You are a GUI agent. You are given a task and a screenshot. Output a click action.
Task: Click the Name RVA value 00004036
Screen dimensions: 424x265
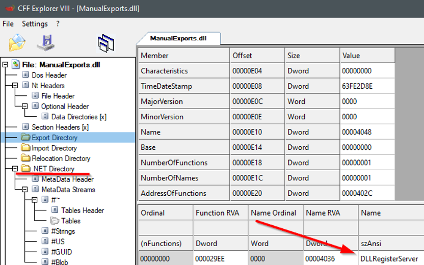click(320, 259)
